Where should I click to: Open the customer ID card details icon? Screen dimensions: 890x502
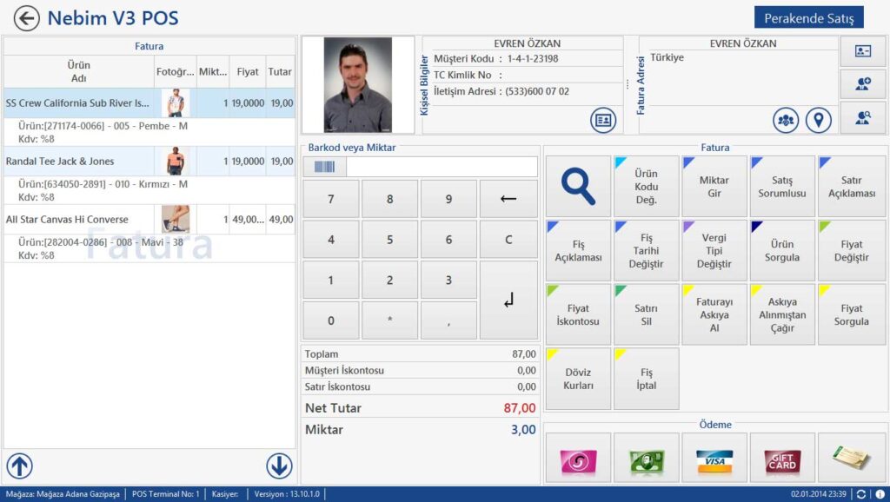coord(603,121)
